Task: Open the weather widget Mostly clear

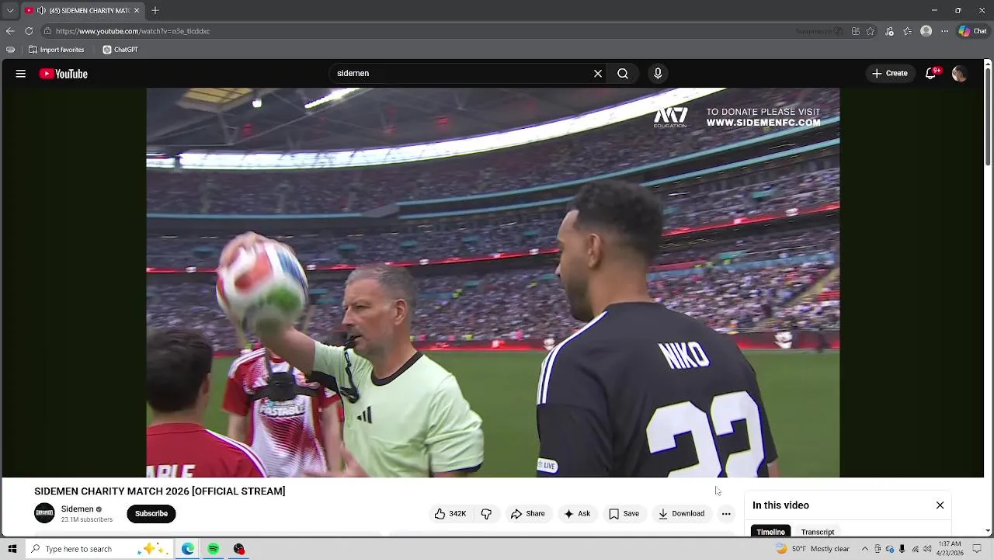Action: point(812,549)
